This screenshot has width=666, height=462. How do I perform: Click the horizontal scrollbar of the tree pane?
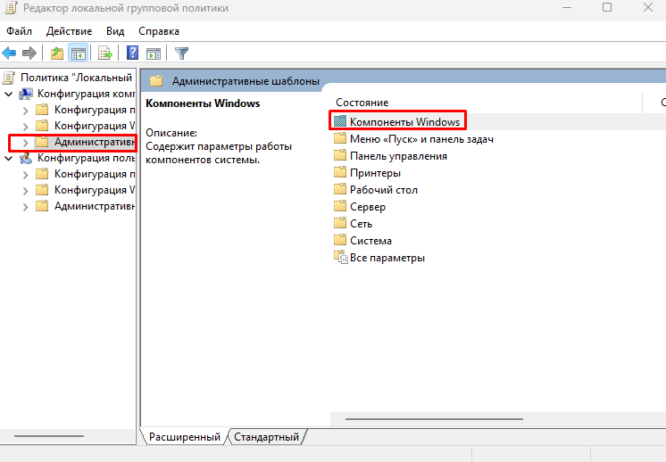(x=49, y=436)
